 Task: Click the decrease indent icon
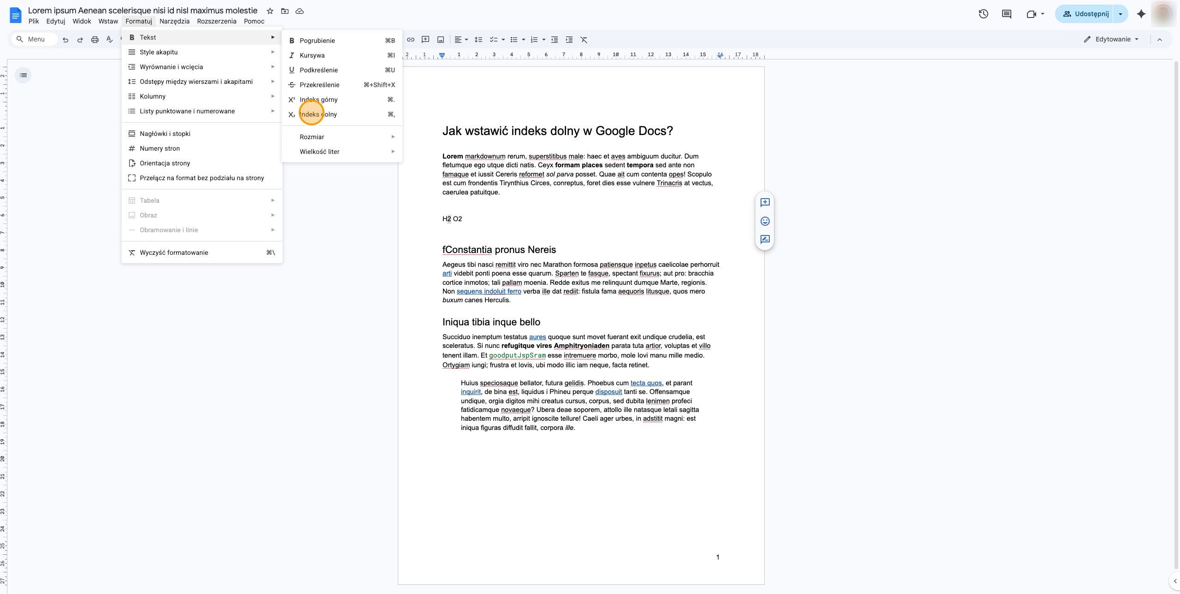coord(555,40)
